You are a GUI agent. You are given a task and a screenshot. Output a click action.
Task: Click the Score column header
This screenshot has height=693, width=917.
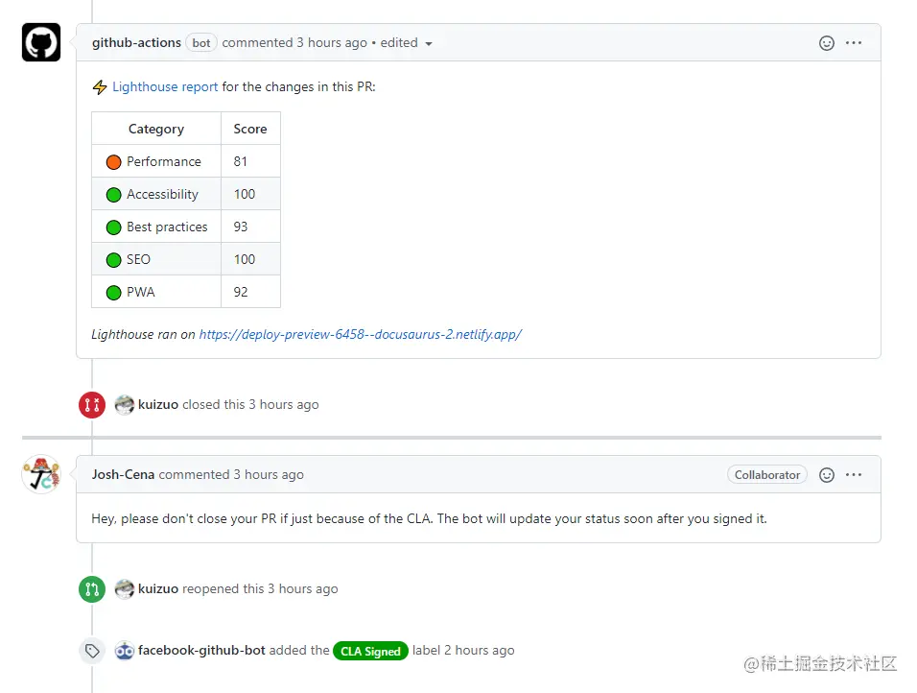[x=251, y=129]
